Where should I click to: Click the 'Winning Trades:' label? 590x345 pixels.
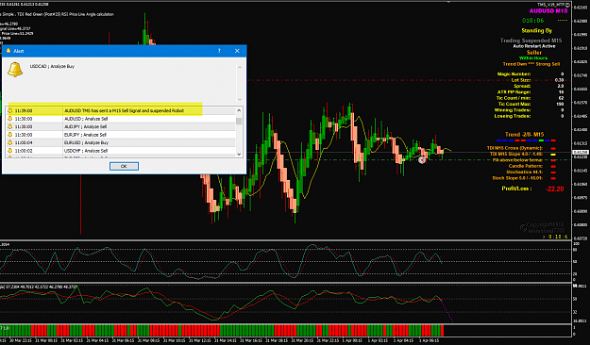pos(513,110)
